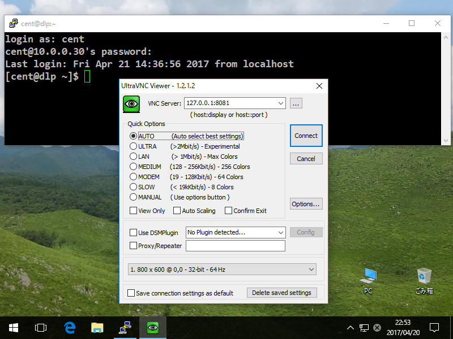Switch to the PuTTY taskbar icon

(x=125, y=328)
